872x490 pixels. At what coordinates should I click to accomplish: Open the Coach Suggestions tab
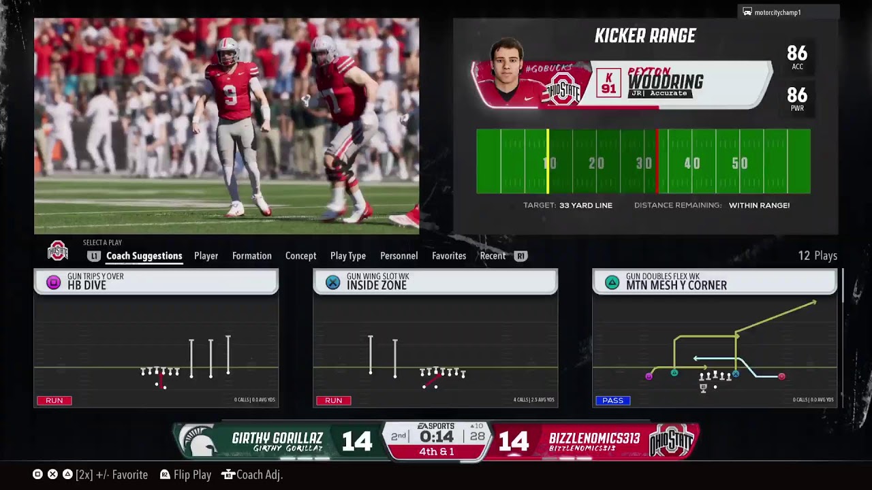coord(144,256)
